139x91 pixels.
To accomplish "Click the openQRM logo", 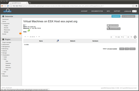I will pos(7,11).
